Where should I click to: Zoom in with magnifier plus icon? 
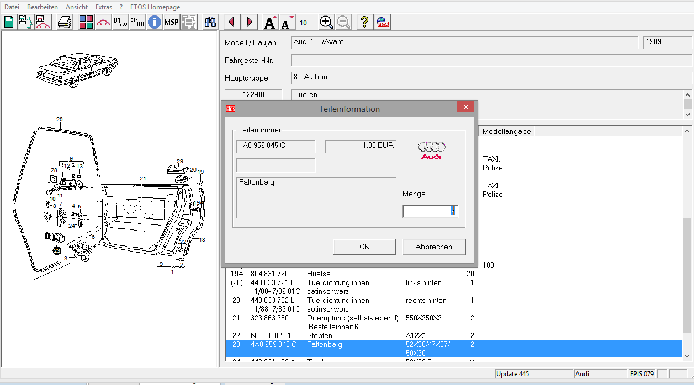(x=326, y=22)
